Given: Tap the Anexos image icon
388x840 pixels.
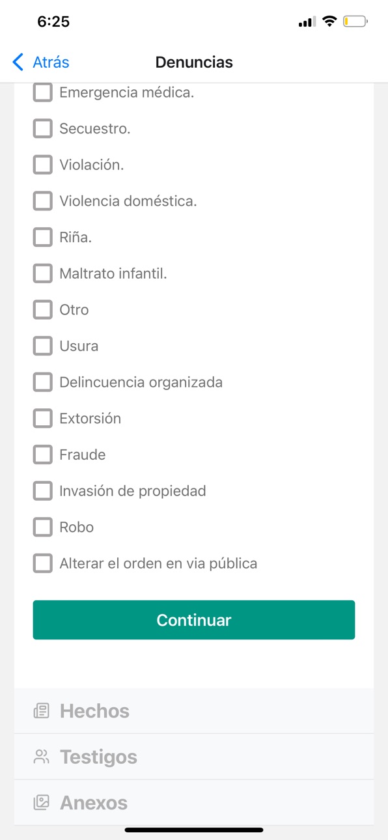Looking at the screenshot, I should tap(42, 803).
